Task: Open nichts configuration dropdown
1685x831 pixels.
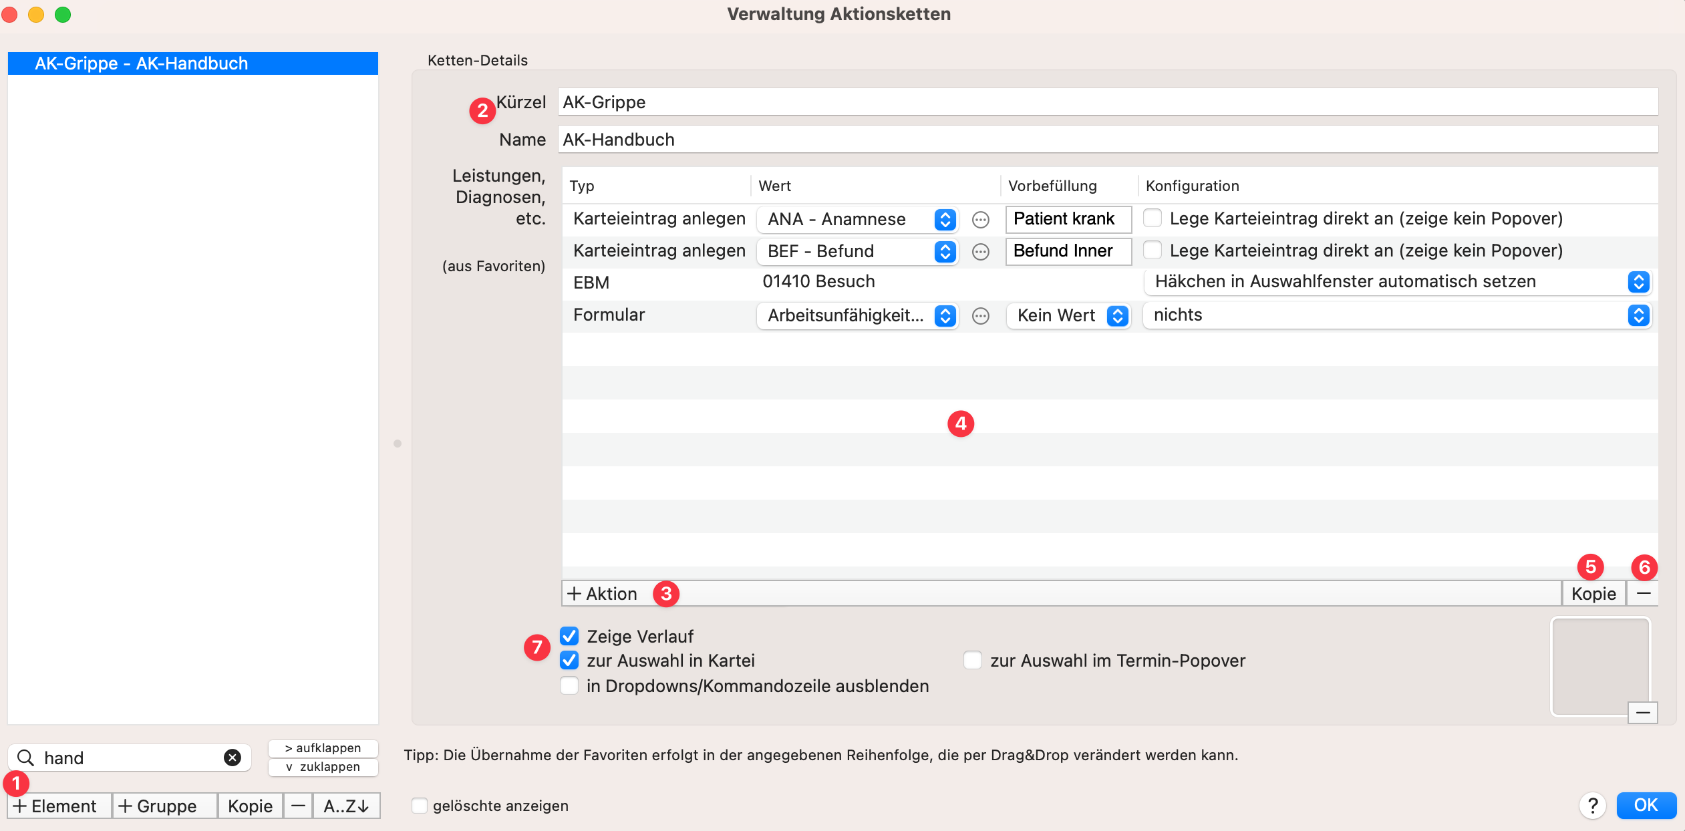Action: pos(1397,315)
